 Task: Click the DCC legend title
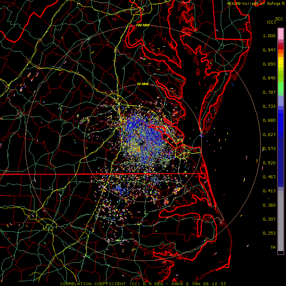[279, 19]
